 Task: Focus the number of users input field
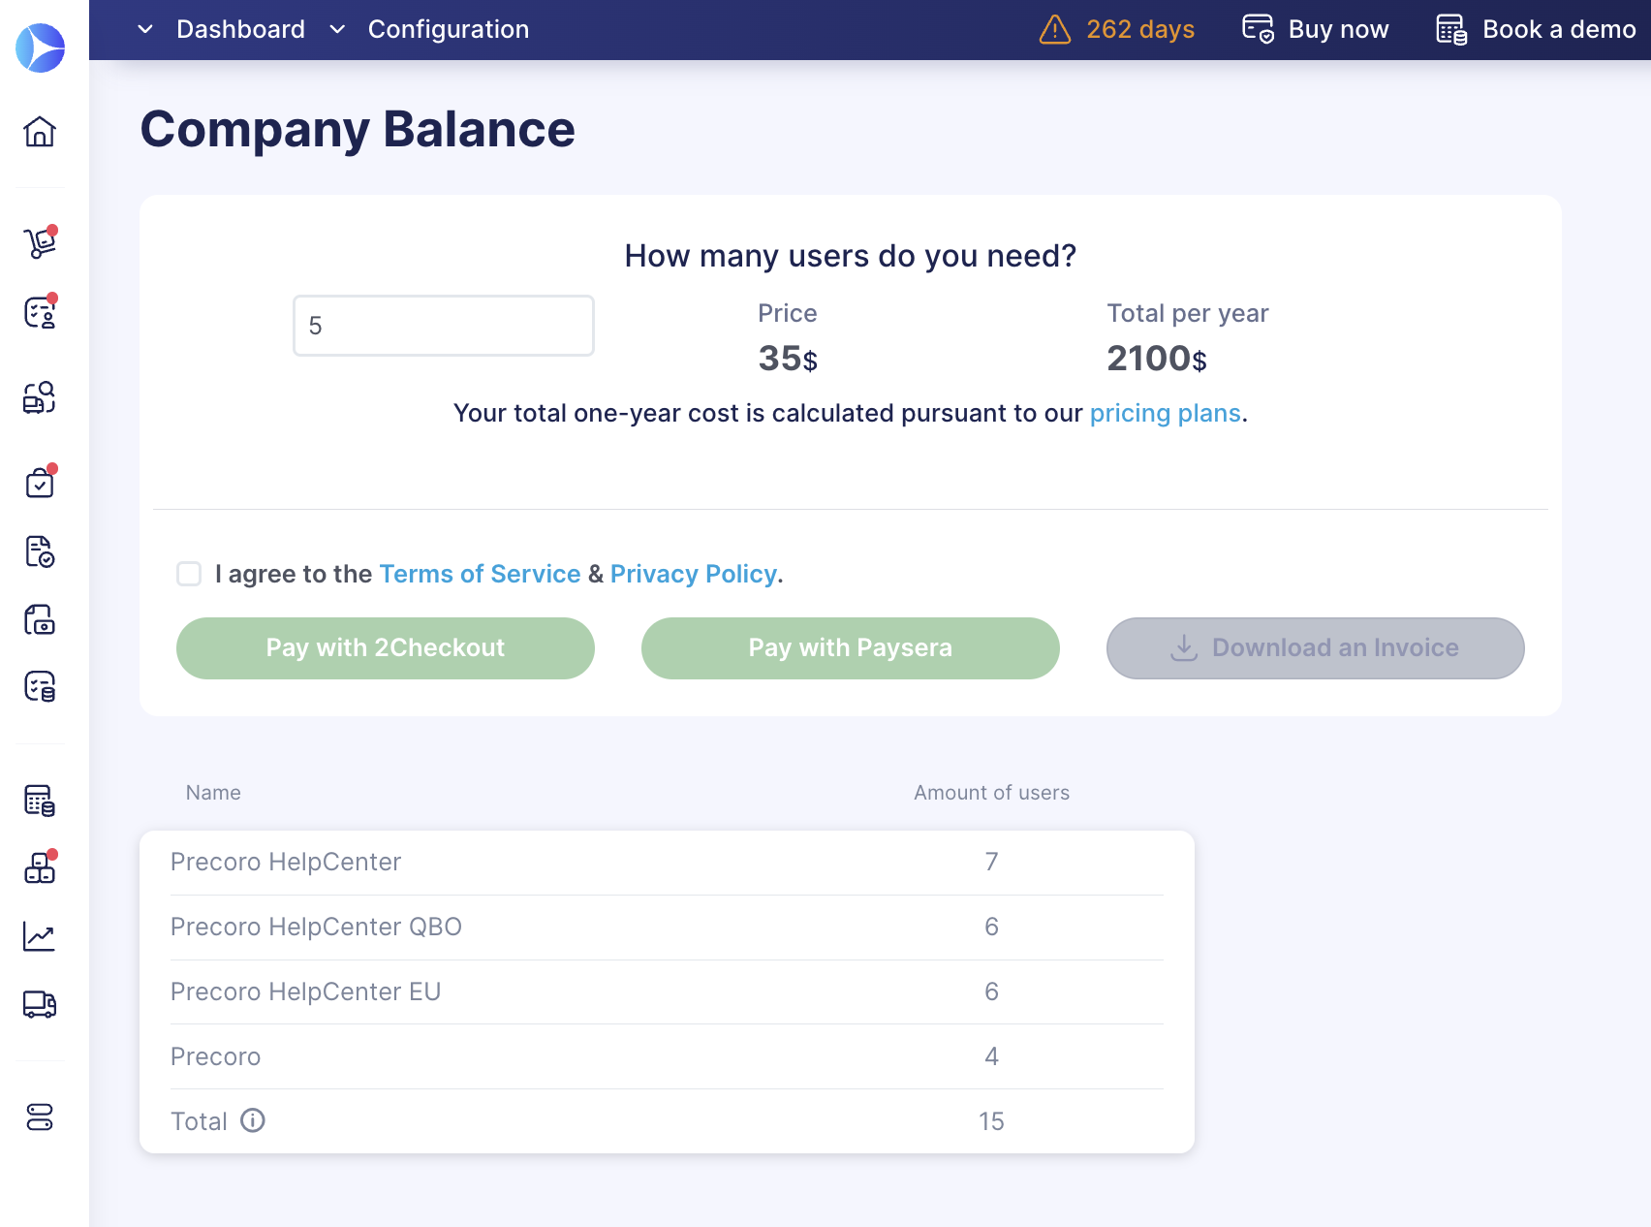(x=444, y=326)
